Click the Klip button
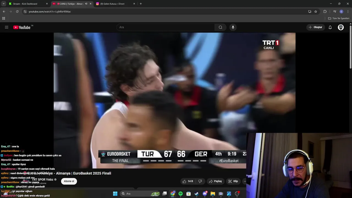This screenshot has width=352, height=198. point(233,181)
